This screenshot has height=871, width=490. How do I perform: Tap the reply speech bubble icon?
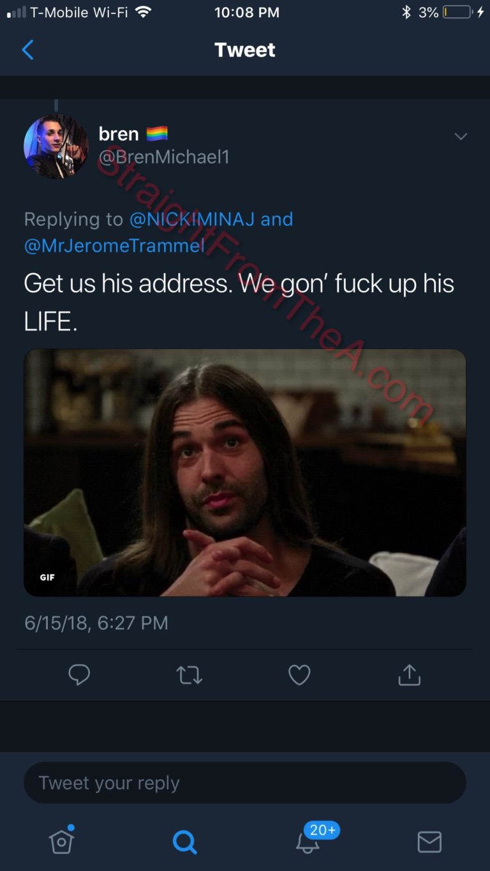pos(79,674)
